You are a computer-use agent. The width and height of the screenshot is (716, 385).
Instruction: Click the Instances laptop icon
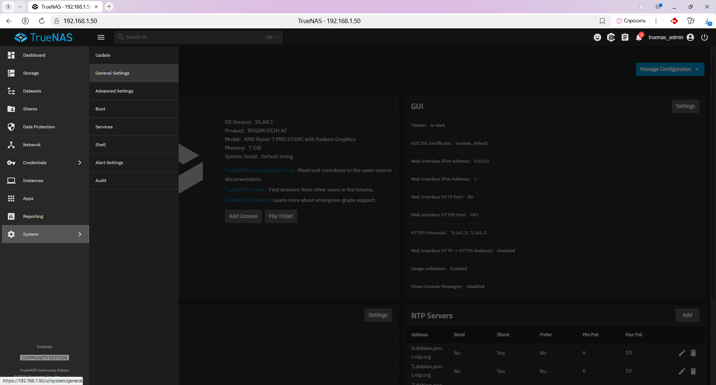11,181
